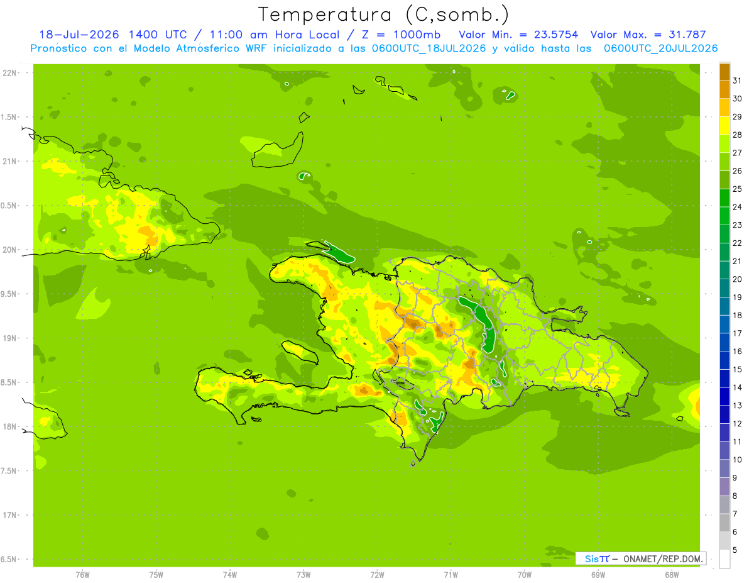Click the '21N' latitude label
Screen dimensions: 754x583
point(10,161)
